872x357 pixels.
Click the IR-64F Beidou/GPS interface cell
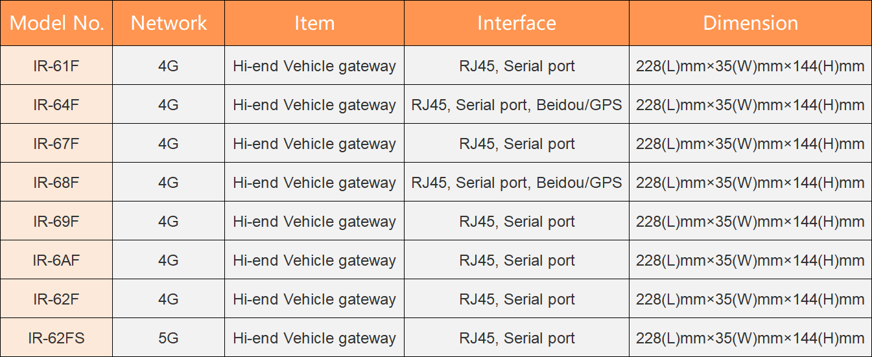[516, 105]
